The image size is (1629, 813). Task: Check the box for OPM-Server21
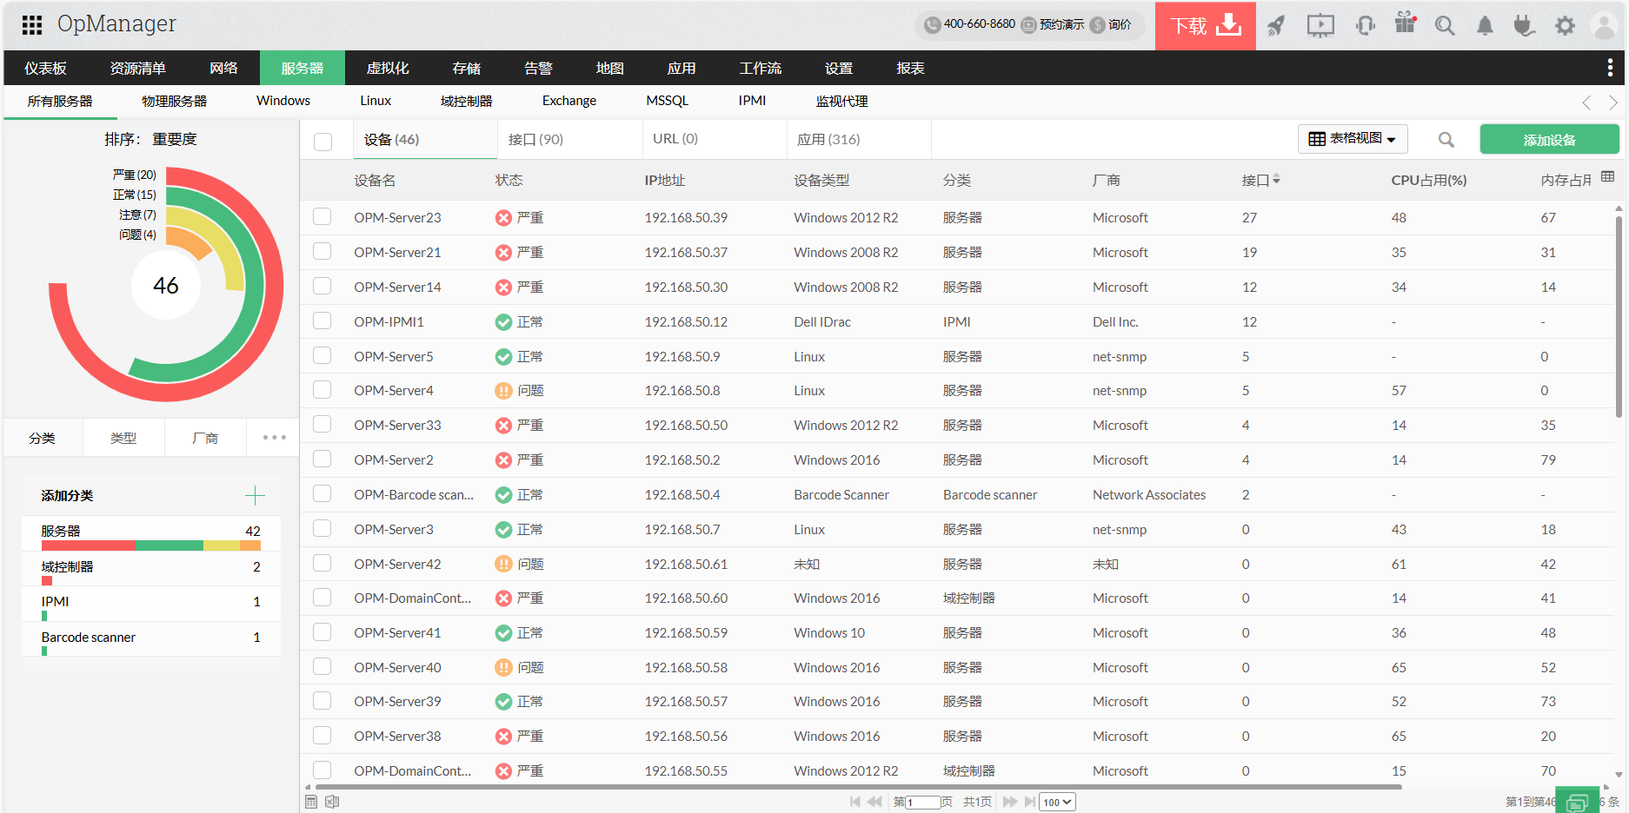[322, 251]
